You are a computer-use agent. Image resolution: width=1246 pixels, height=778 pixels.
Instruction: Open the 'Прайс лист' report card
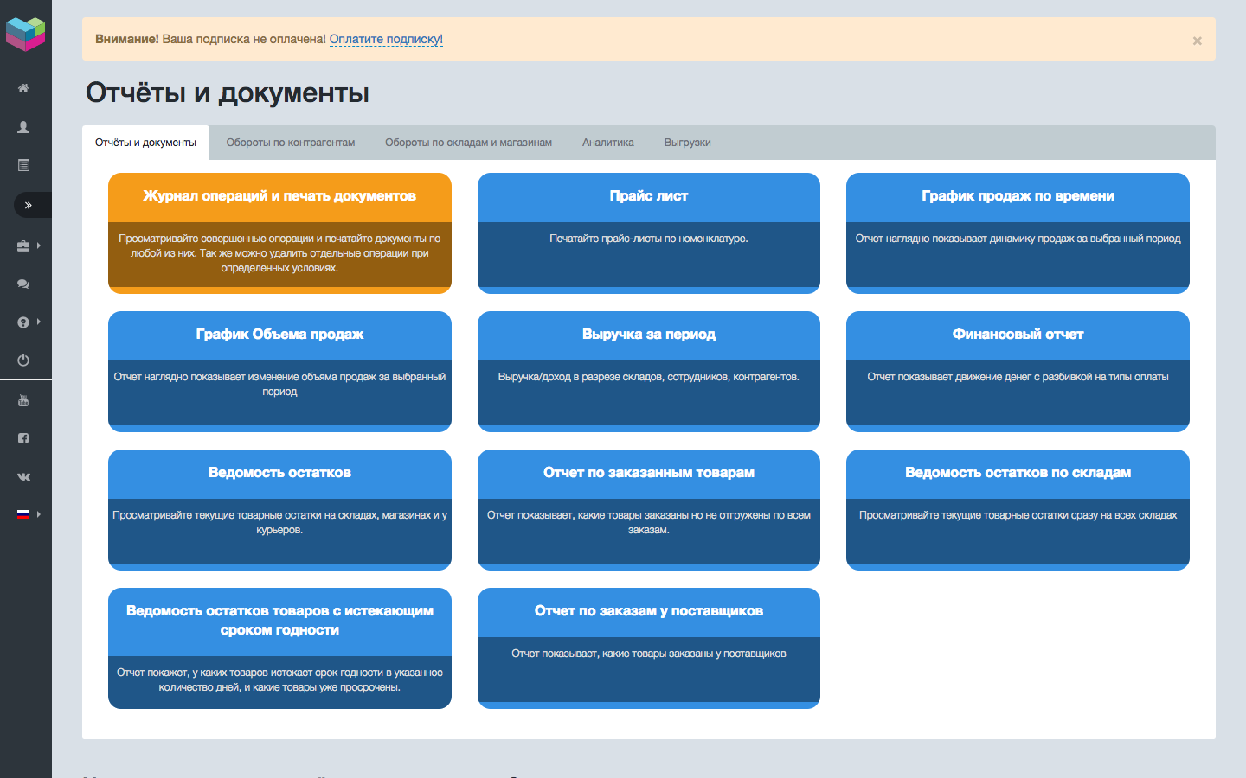click(649, 233)
